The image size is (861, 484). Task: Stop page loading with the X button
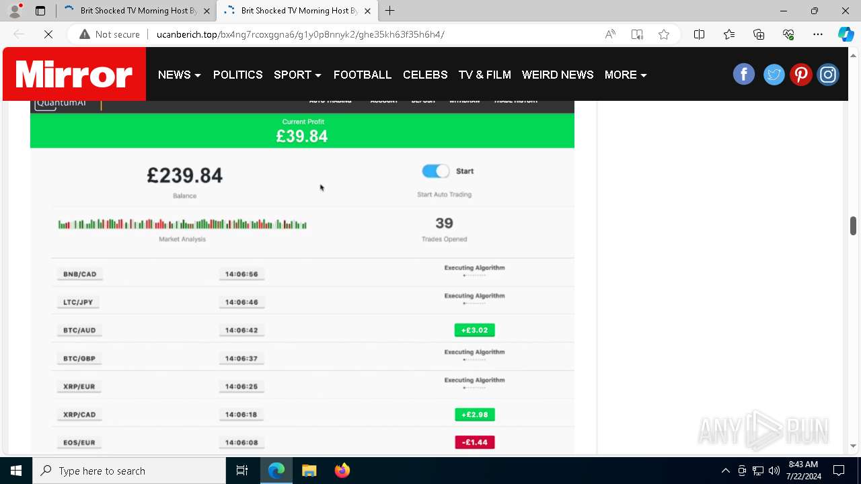48,34
